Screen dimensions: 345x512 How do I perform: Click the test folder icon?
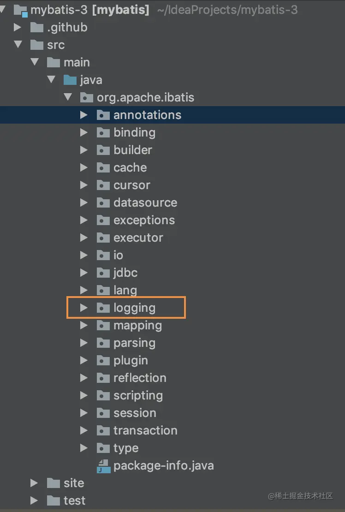coord(54,500)
